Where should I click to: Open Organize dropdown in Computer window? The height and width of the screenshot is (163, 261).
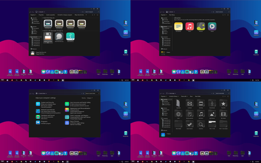[x=33, y=15]
